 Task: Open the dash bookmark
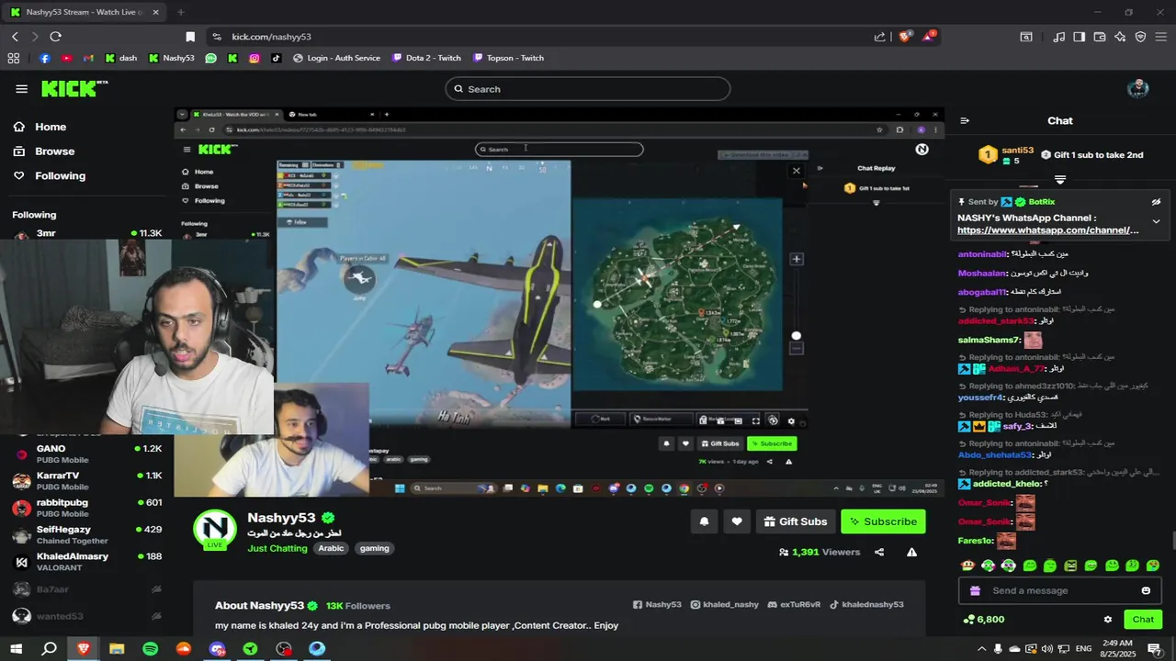120,58
